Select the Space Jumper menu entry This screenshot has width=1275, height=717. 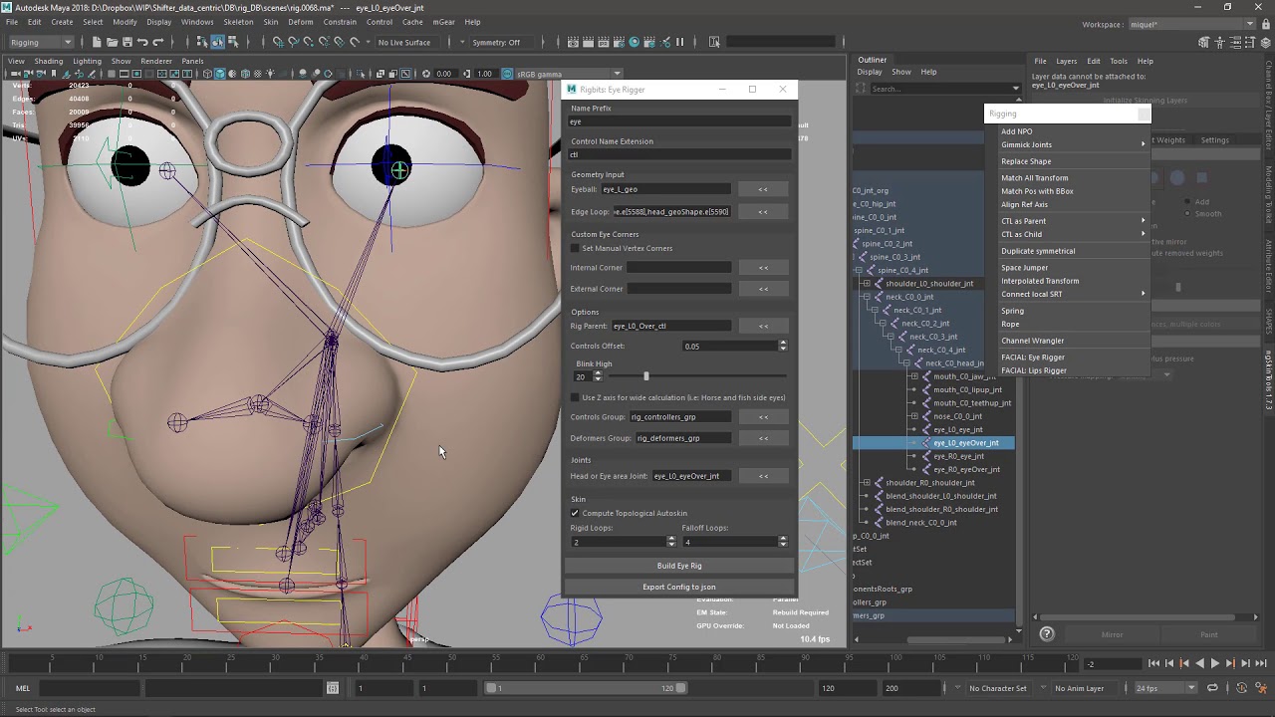[1025, 267]
